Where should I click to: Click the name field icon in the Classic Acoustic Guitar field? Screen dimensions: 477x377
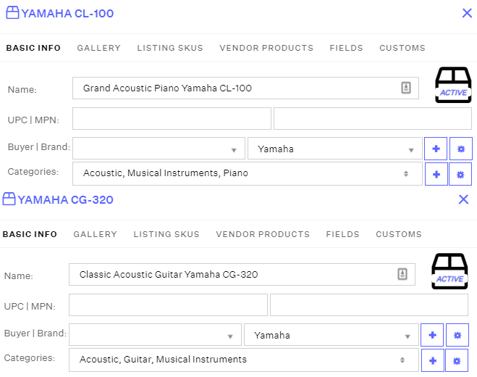(x=402, y=274)
